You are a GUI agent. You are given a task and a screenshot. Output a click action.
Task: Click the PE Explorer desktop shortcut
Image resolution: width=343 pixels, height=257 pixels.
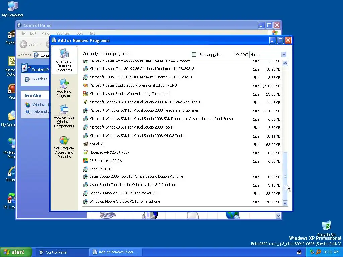(10, 201)
